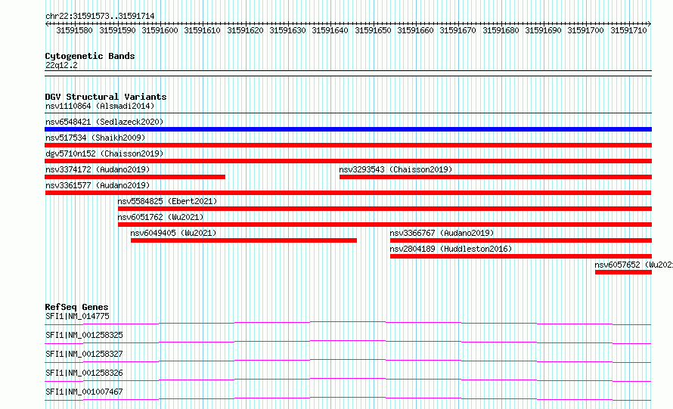Select the blue nsv6548421 variant bar
673x409 pixels.
pos(348,129)
